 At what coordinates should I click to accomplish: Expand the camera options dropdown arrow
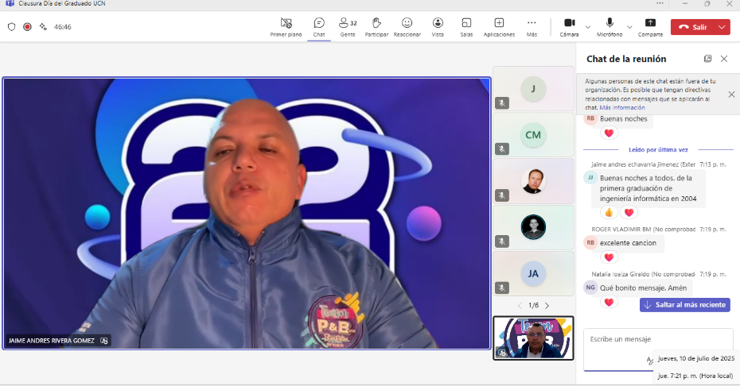588,27
